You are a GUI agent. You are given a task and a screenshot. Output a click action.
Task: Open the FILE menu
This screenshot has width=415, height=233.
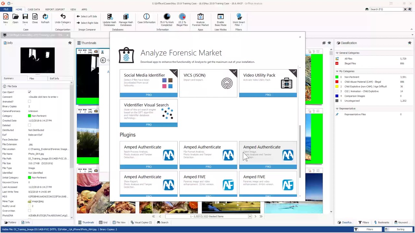pyautogui.click(x=6, y=9)
